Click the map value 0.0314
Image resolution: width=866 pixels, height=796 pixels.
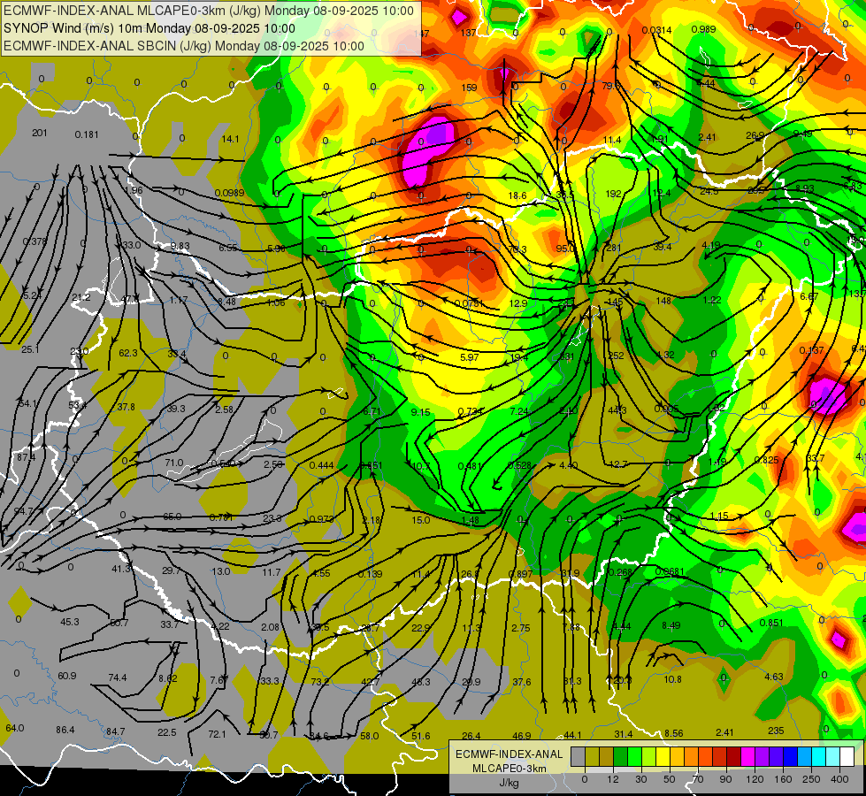[x=656, y=30]
